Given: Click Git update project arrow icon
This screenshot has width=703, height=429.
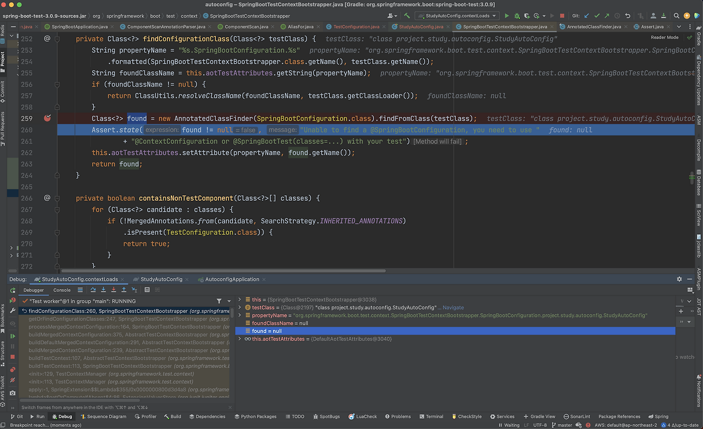Looking at the screenshot, I should coord(587,16).
